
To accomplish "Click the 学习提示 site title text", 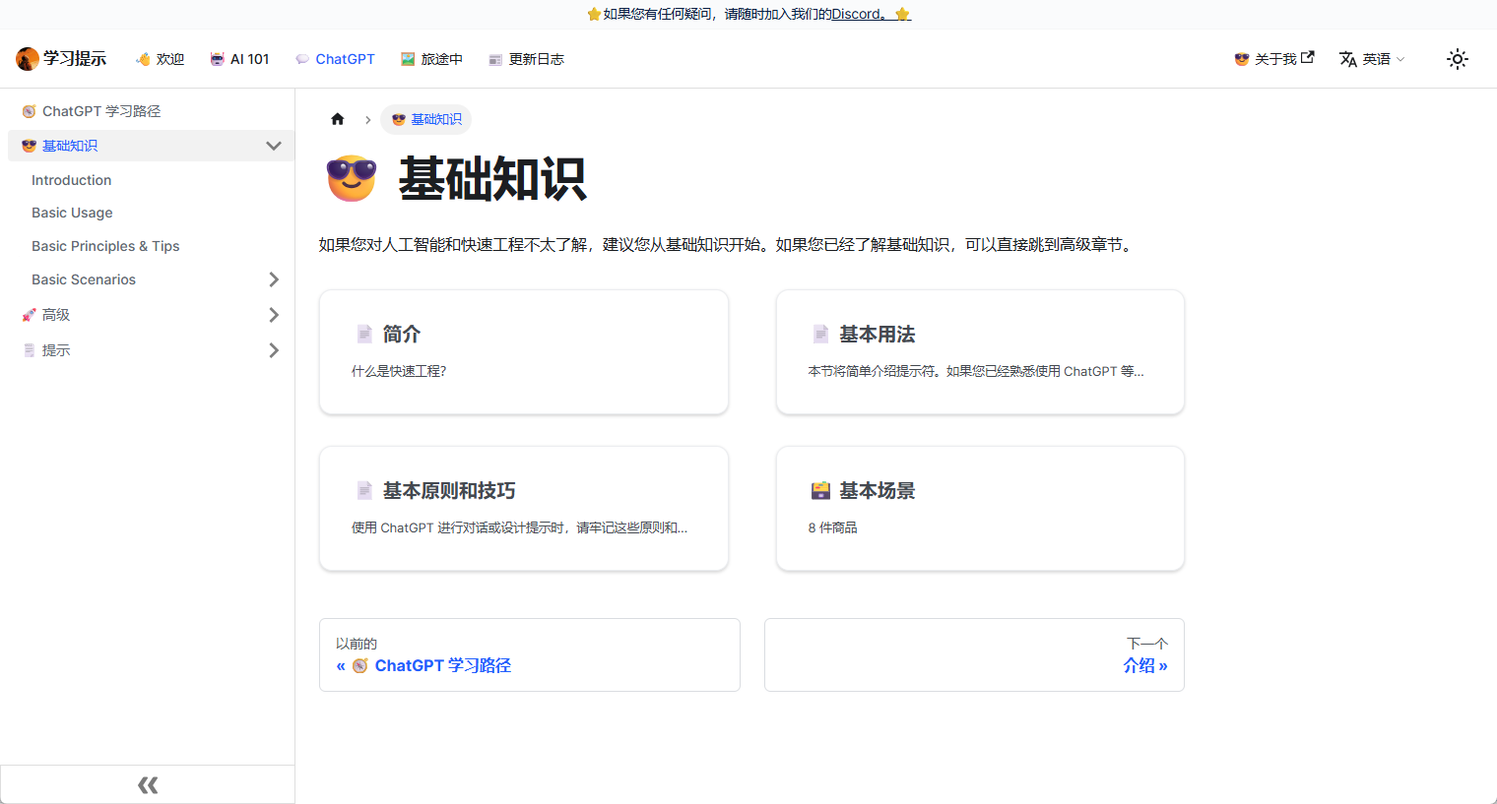I will tap(75, 59).
